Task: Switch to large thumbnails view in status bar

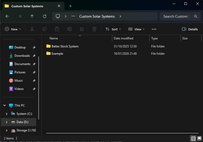Action: tap(199, 139)
